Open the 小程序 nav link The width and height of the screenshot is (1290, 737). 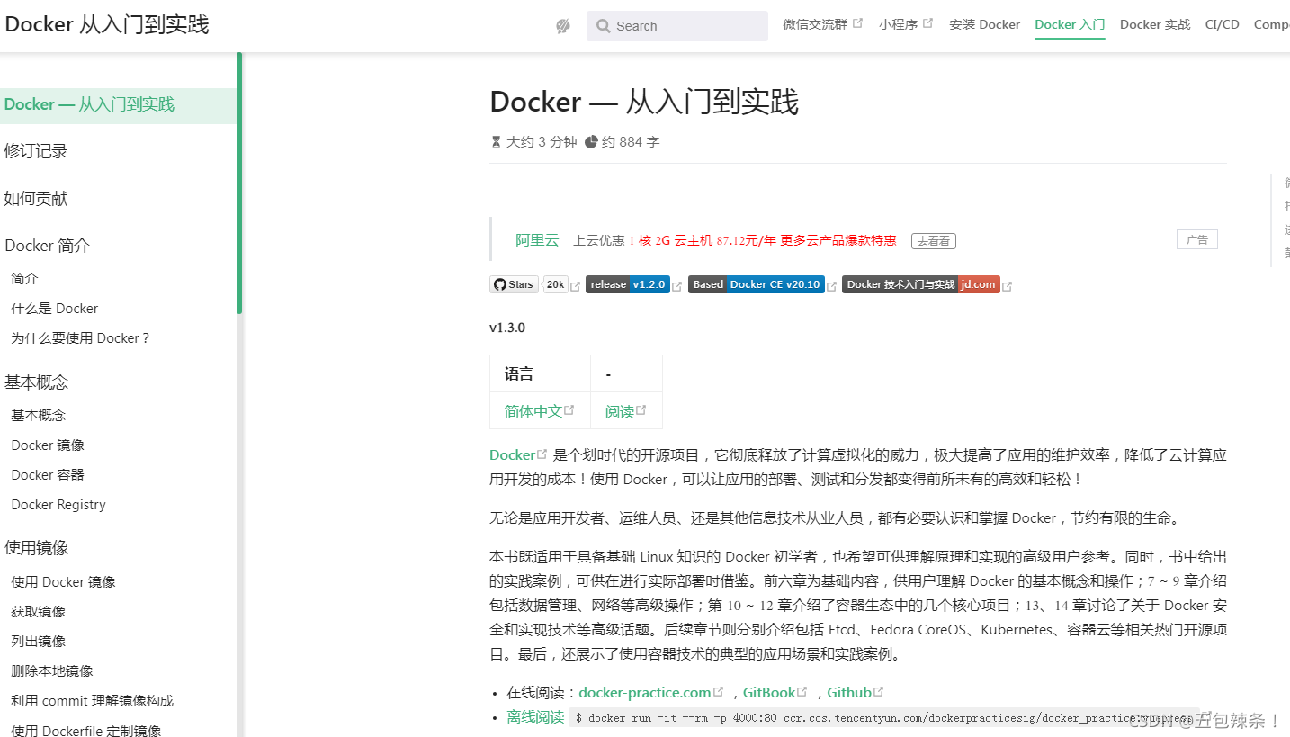pyautogui.click(x=906, y=24)
